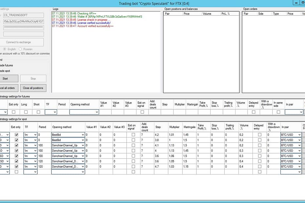Check Exit only in the empty bottom spot row
The height and width of the screenshot is (203, 305).
(x=16, y=172)
